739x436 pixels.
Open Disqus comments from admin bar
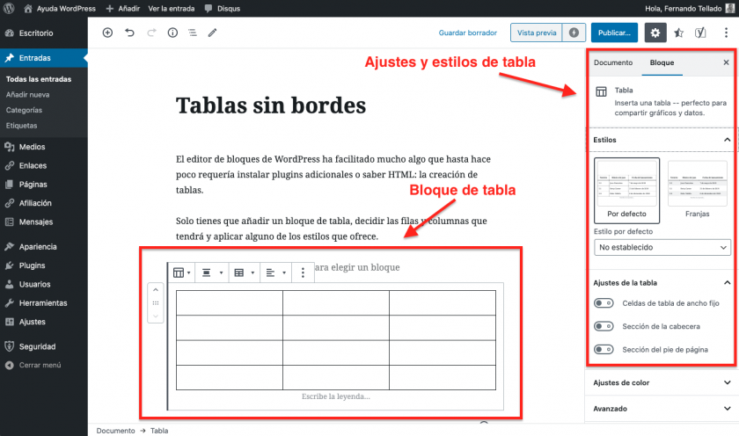pyautogui.click(x=223, y=9)
